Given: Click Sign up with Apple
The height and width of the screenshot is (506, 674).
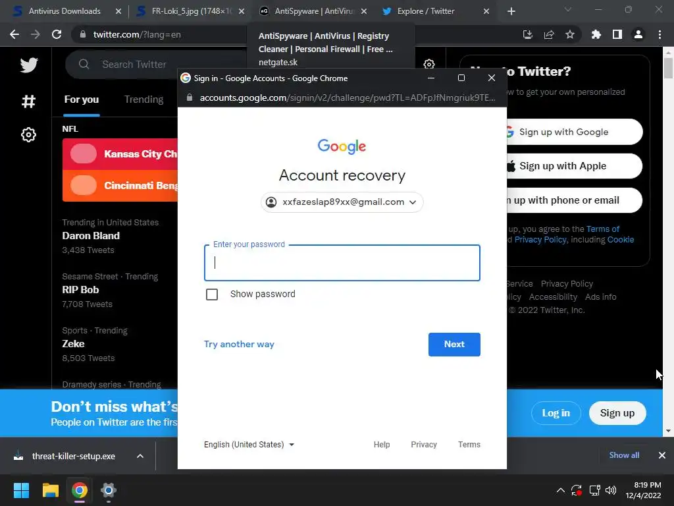Looking at the screenshot, I should point(574,166).
